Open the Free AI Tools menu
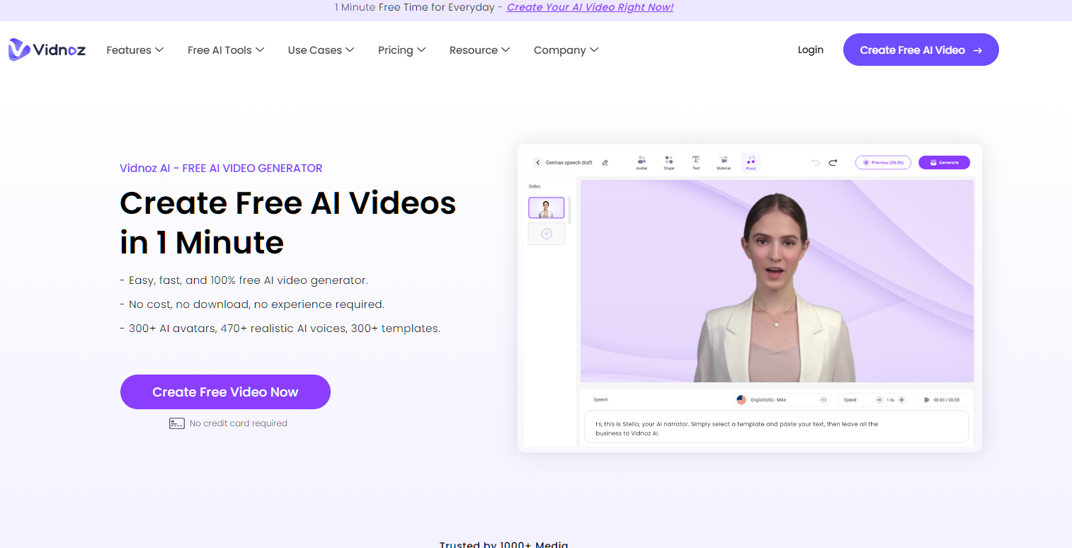This screenshot has height=548, width=1072. pos(226,50)
